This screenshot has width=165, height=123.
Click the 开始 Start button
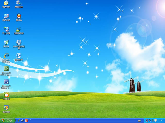tap(7, 120)
